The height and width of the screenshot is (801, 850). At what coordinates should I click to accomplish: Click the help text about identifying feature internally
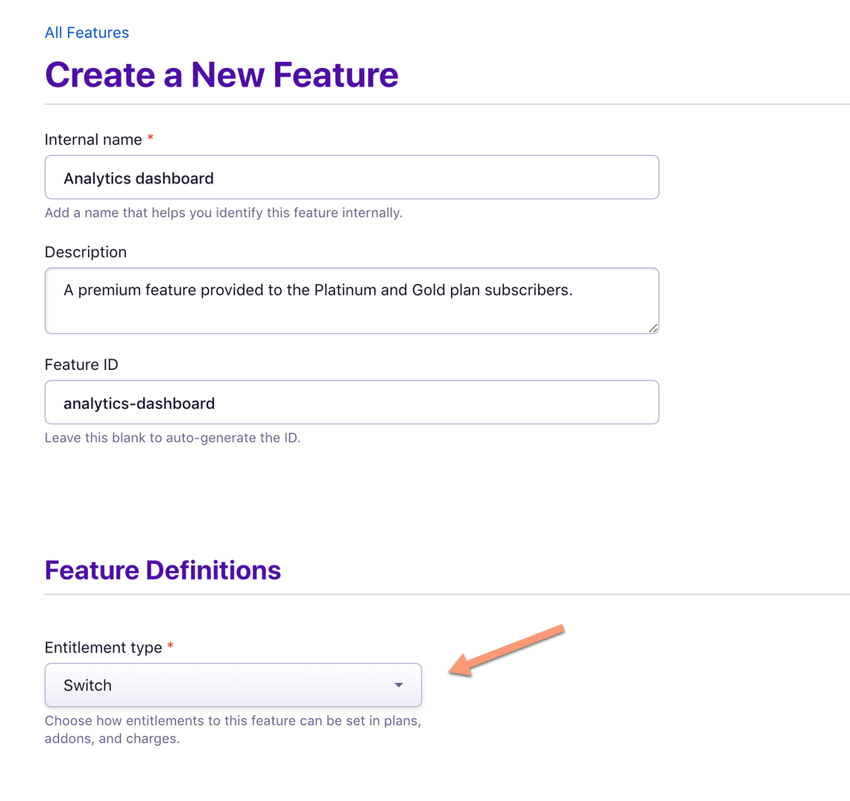pyautogui.click(x=224, y=213)
